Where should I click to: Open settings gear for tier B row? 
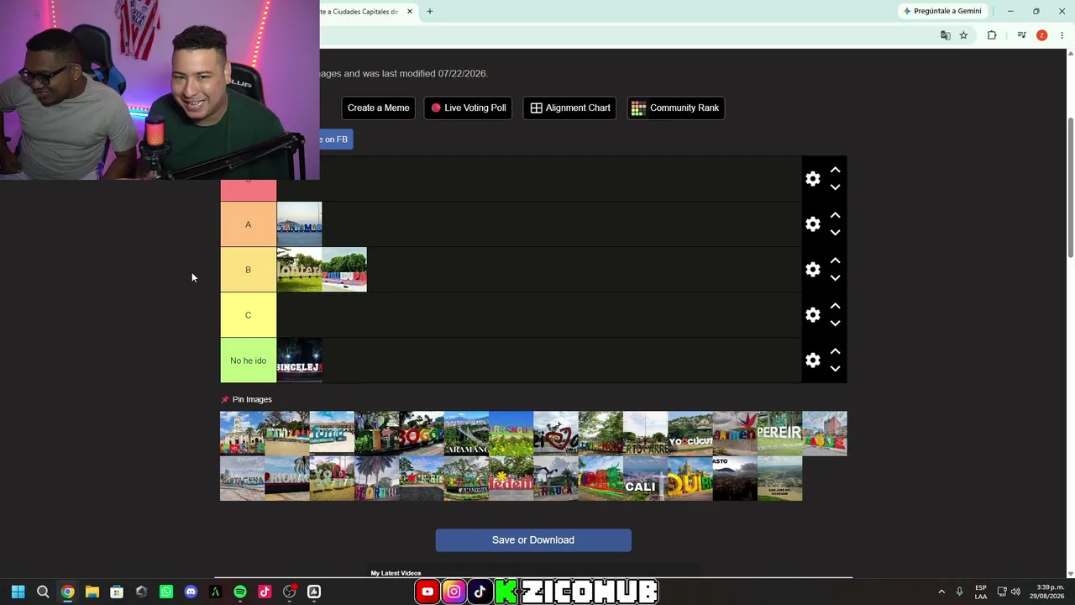click(813, 270)
